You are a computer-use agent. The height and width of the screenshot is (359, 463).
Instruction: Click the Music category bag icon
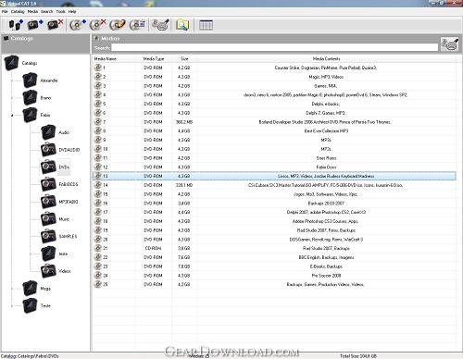click(48, 219)
